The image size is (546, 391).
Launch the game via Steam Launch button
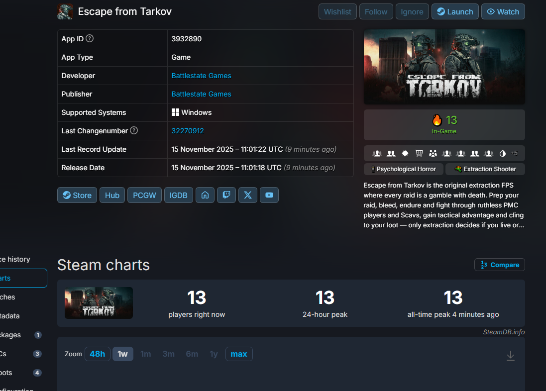click(455, 11)
